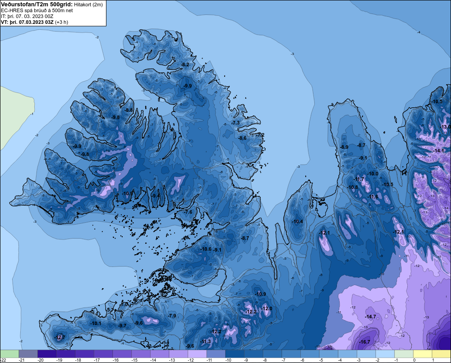Select the -17 legend color swatch
451x363 pixels.
[x=103, y=354]
